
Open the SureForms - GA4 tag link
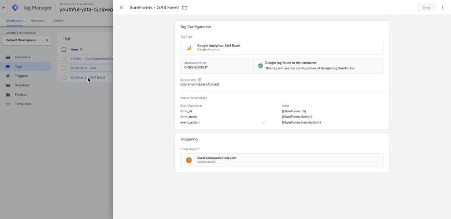click(x=83, y=68)
